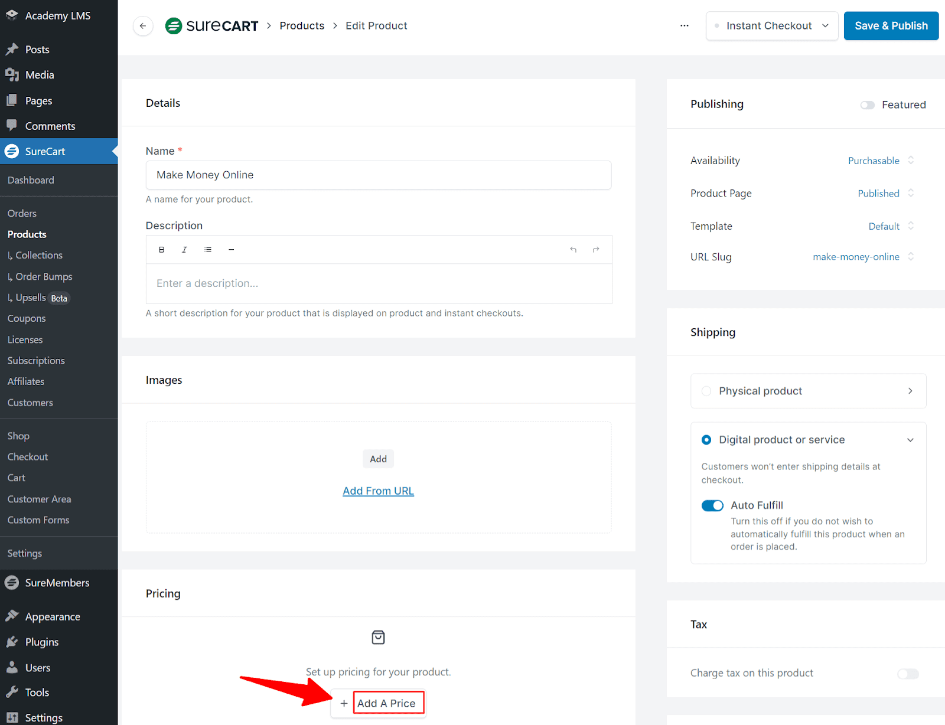
Task: Insert bullet list in the description editor
Action: click(208, 250)
